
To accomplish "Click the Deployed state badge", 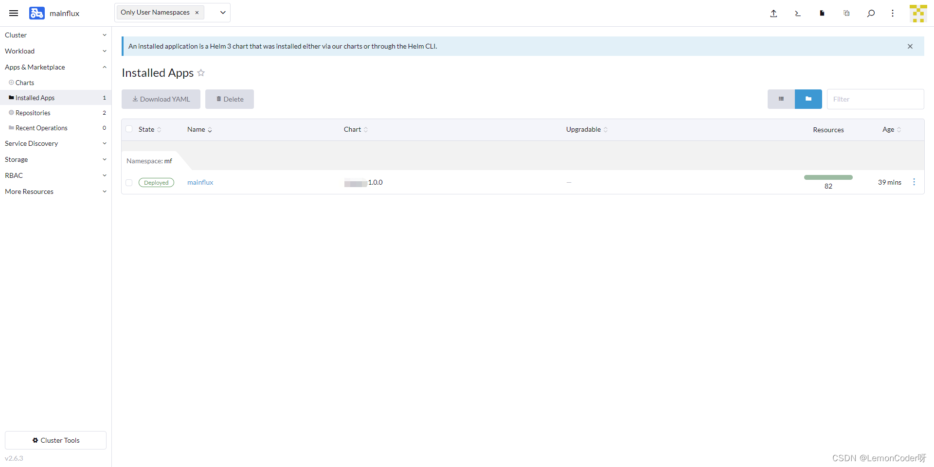I will pyautogui.click(x=156, y=183).
